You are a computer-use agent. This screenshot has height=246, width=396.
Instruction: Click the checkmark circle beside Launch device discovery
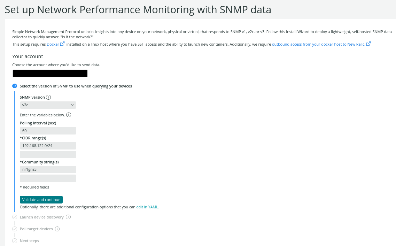tap(14, 217)
